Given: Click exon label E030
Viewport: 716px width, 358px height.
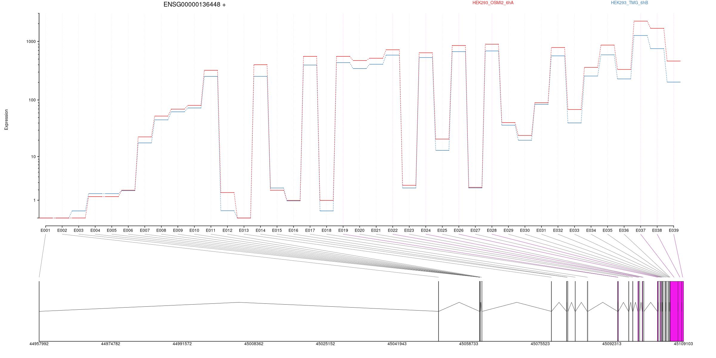Looking at the screenshot, I should coord(525,230).
